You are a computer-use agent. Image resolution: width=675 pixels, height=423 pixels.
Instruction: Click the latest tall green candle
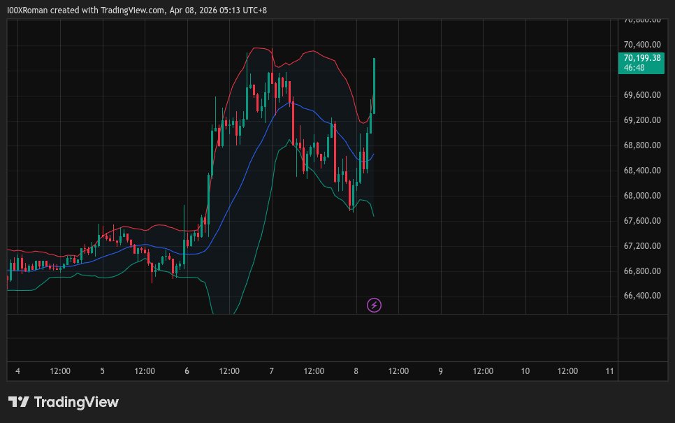[375, 84]
